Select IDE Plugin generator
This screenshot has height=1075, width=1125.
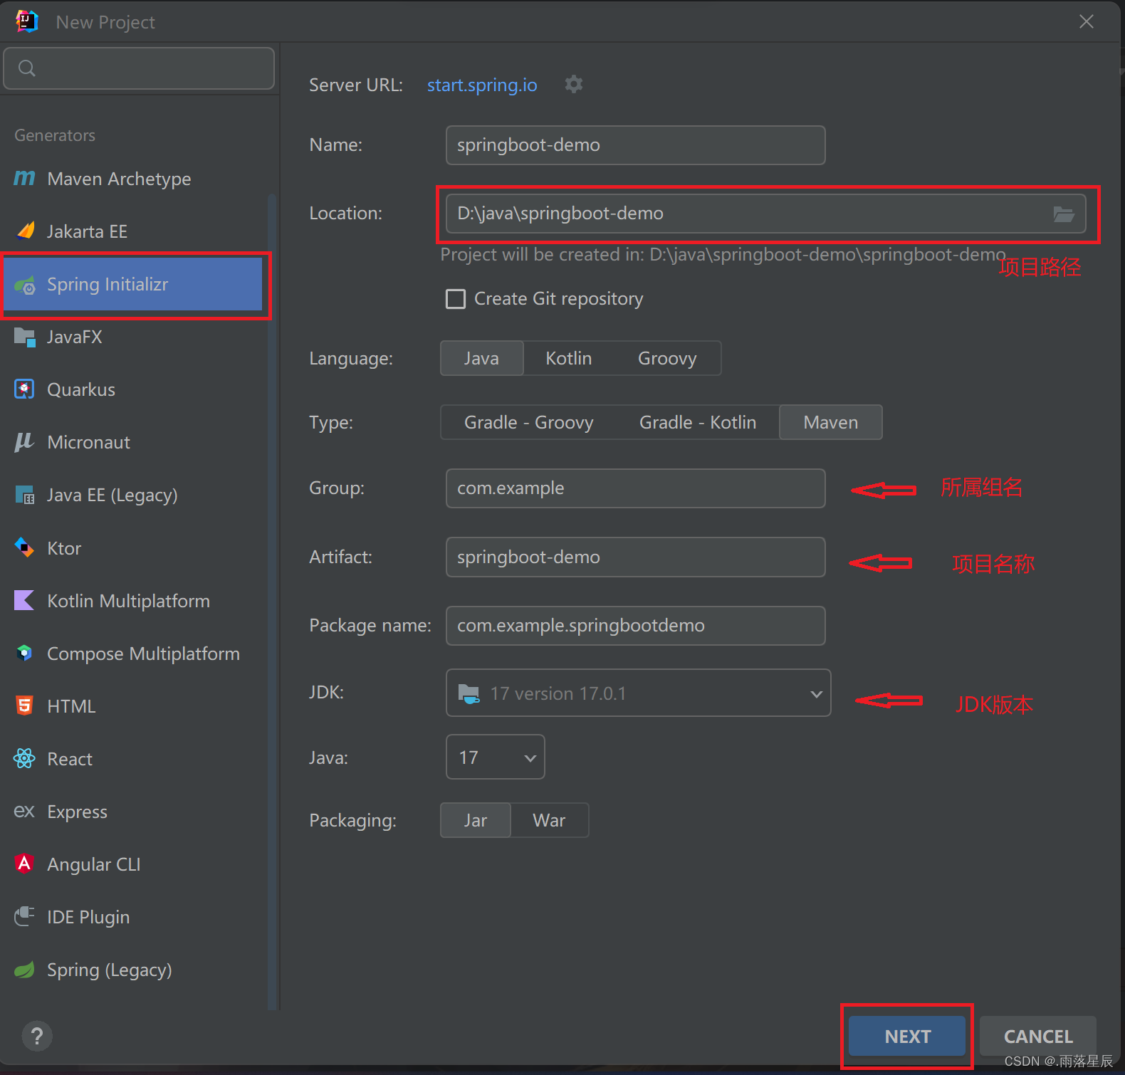click(x=133, y=916)
